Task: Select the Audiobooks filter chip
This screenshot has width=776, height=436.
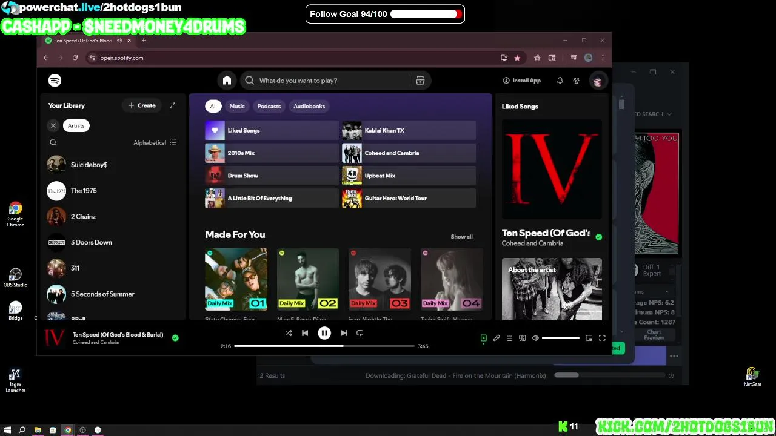Action: [309, 106]
